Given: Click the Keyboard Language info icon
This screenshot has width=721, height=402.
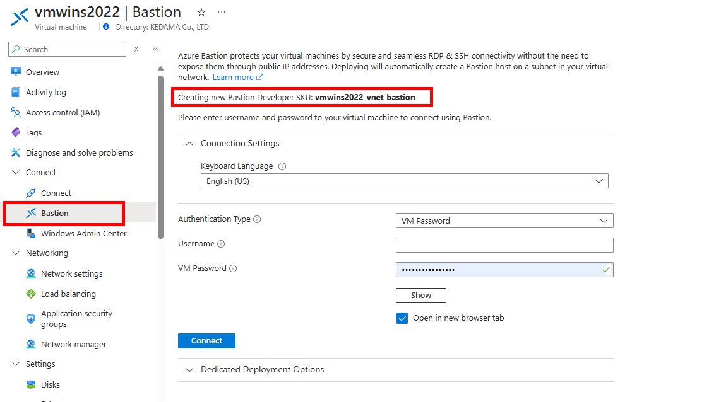Looking at the screenshot, I should pos(282,166).
